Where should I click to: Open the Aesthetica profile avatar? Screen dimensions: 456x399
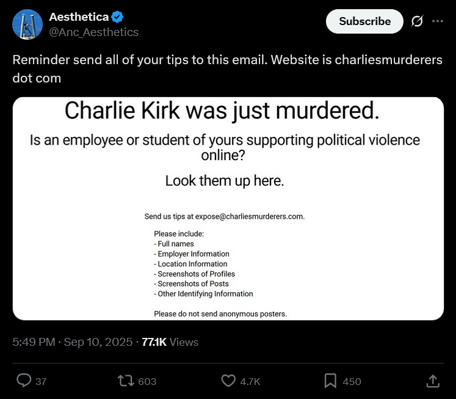pos(27,24)
